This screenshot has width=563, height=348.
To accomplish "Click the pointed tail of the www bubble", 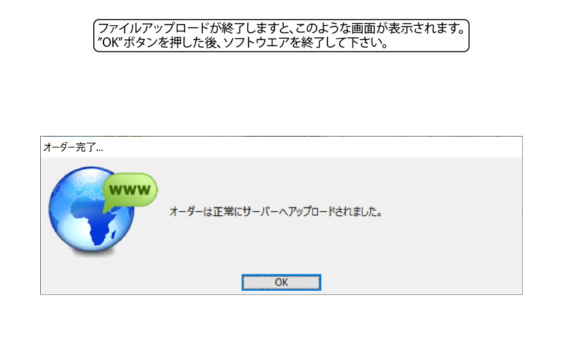I will pos(106,209).
